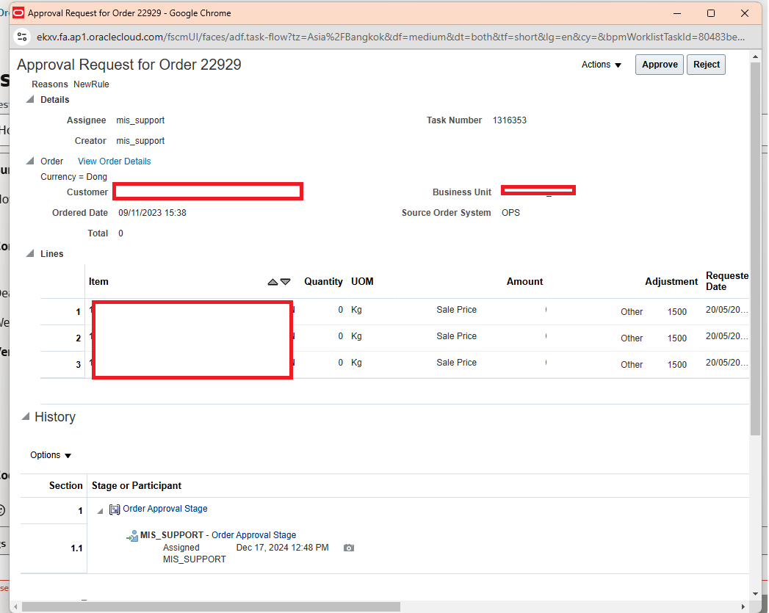This screenshot has height=613, width=769.
Task: Open the Actions dropdown menu
Action: 601,65
